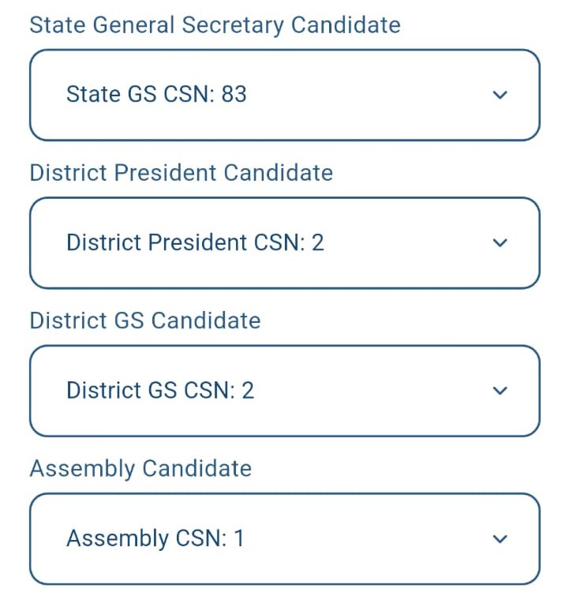The image size is (569, 596).
Task: Open the Assembly CSN: 1 dropdown
Action: [x=285, y=539]
